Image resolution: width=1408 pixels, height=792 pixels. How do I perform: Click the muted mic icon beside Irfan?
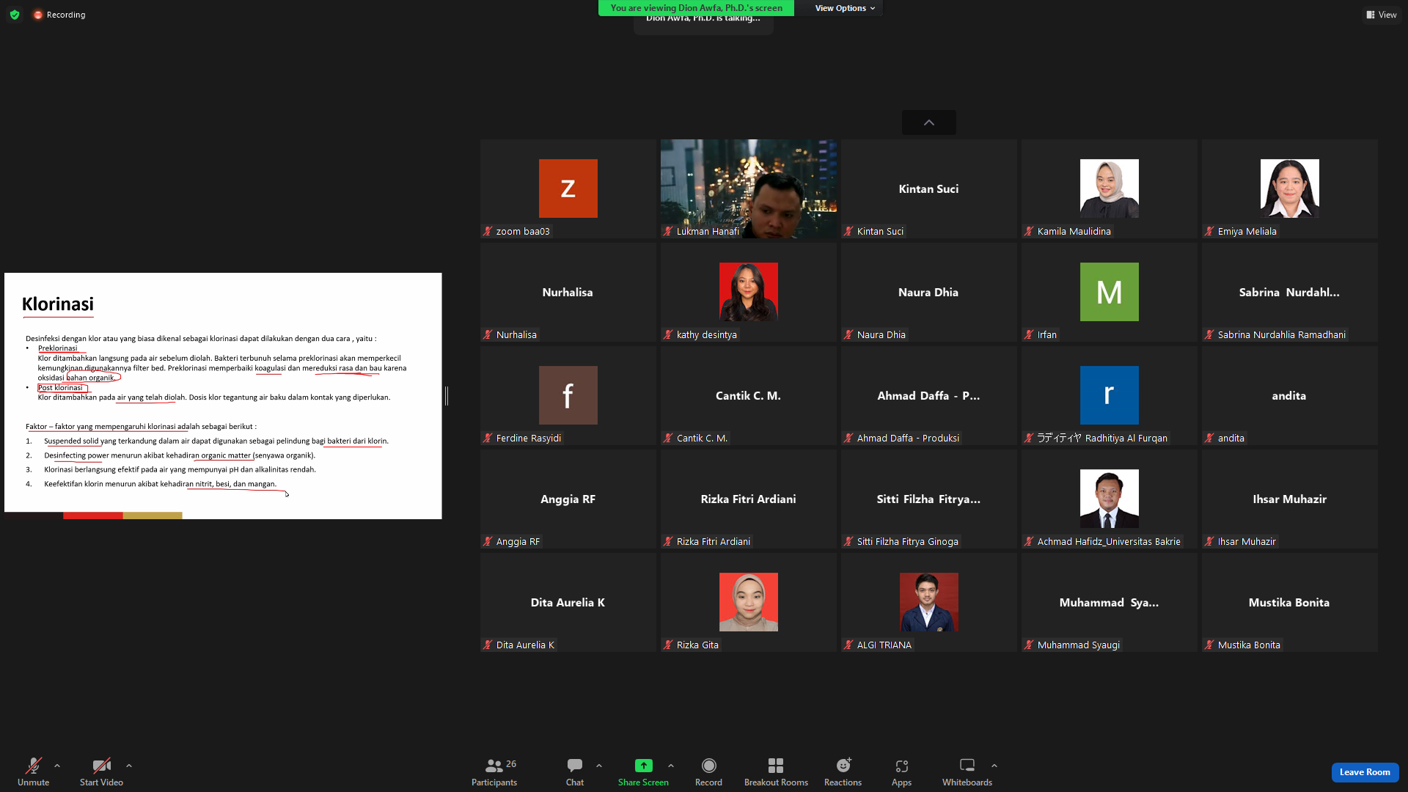click(1030, 334)
